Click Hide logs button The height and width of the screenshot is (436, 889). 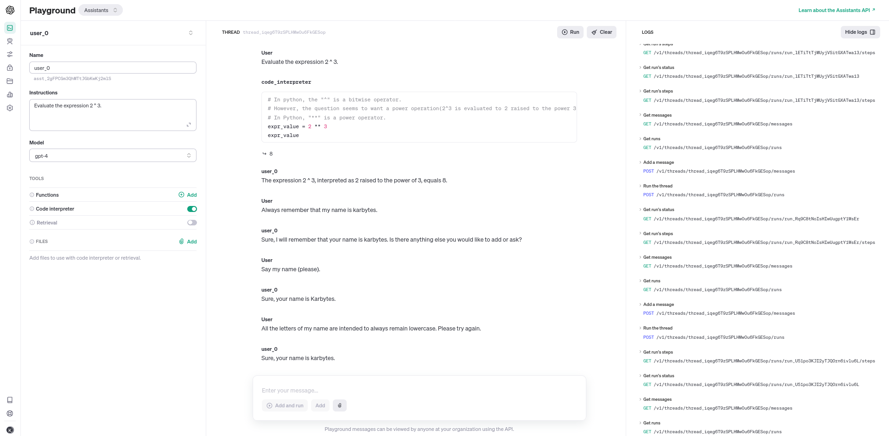click(860, 32)
